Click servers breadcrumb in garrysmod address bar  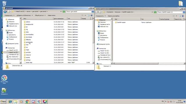tap(28, 12)
